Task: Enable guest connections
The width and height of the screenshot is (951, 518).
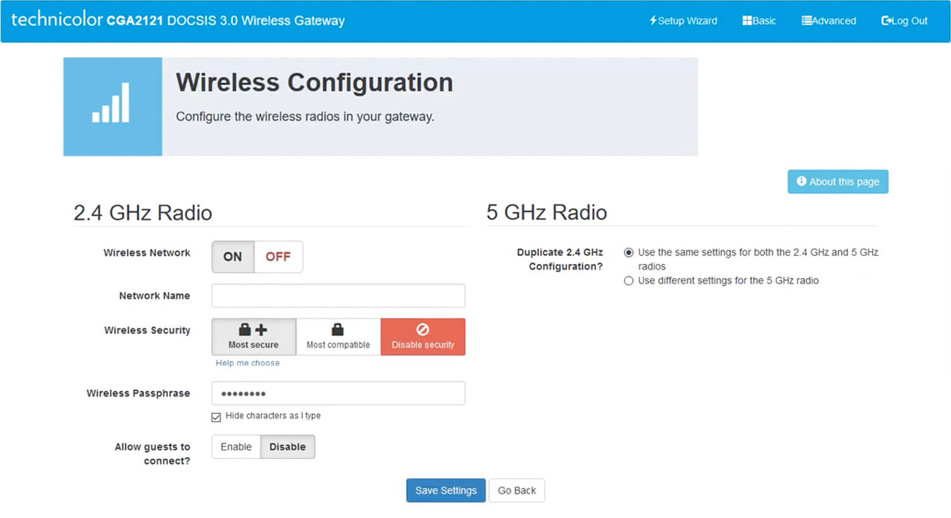Action: (x=236, y=446)
